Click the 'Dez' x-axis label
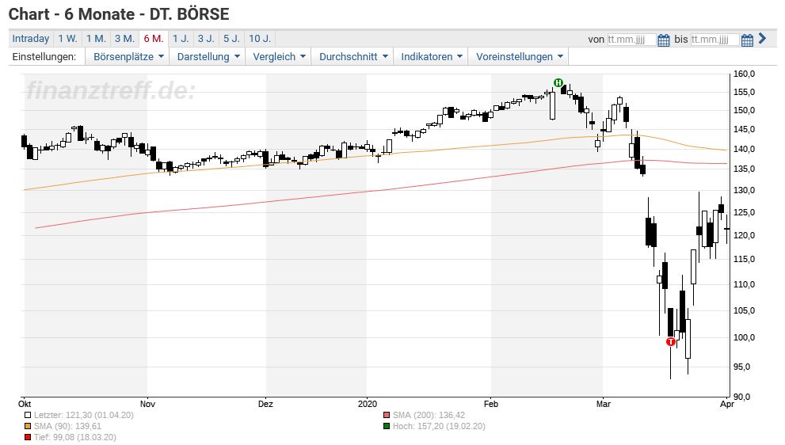The width and height of the screenshot is (785, 445). point(265,404)
